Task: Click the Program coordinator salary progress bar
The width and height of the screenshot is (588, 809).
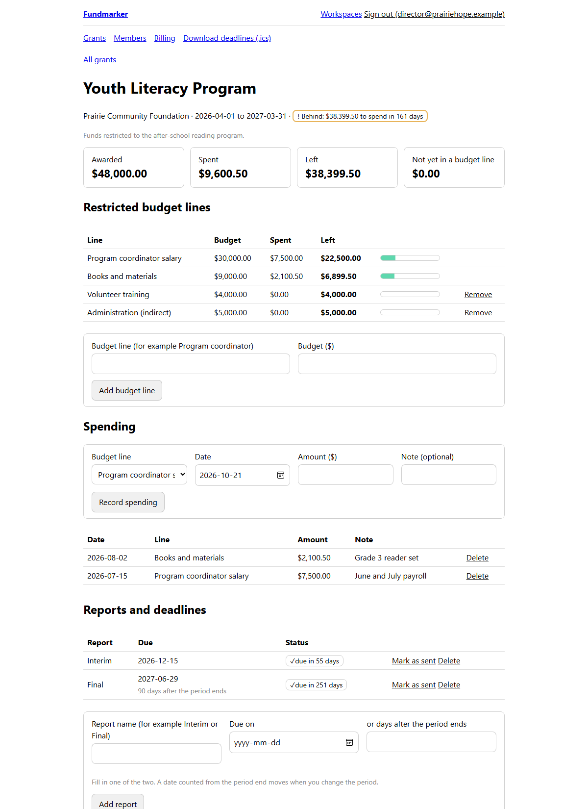Action: coord(410,258)
